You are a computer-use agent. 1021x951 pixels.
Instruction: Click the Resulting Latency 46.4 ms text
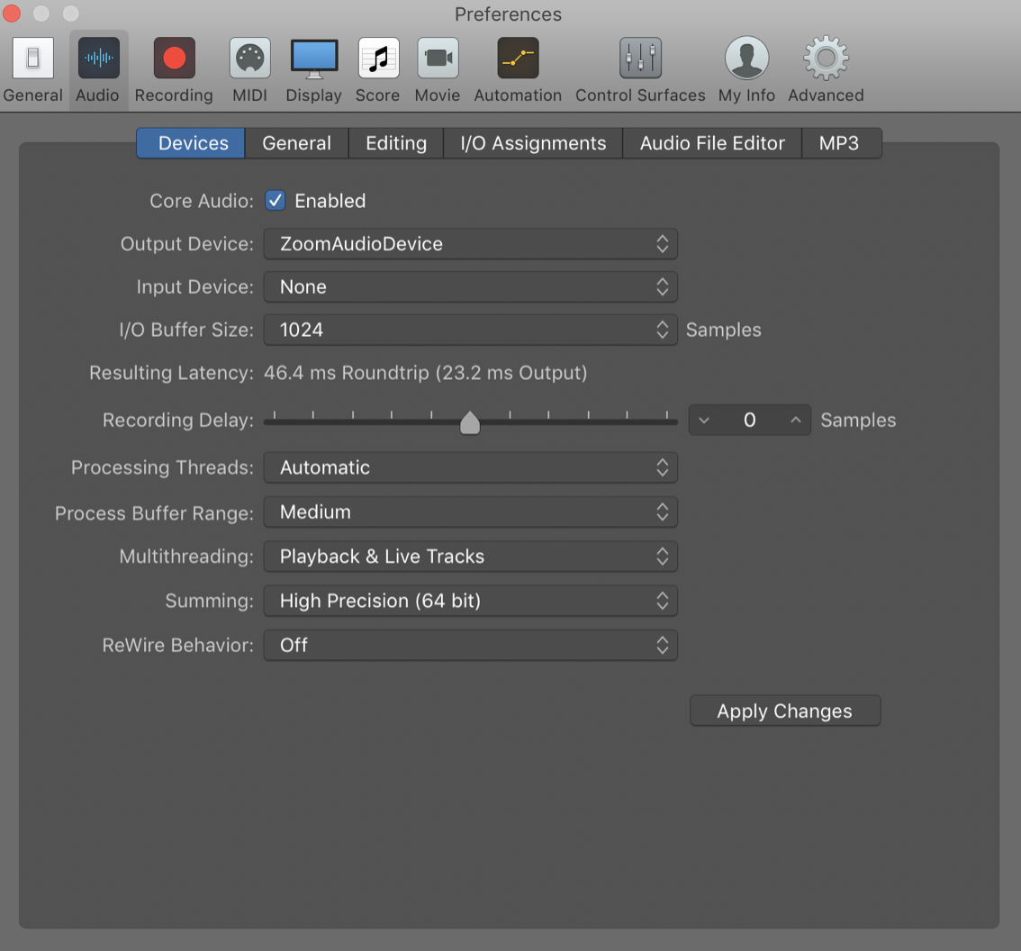[x=425, y=373]
